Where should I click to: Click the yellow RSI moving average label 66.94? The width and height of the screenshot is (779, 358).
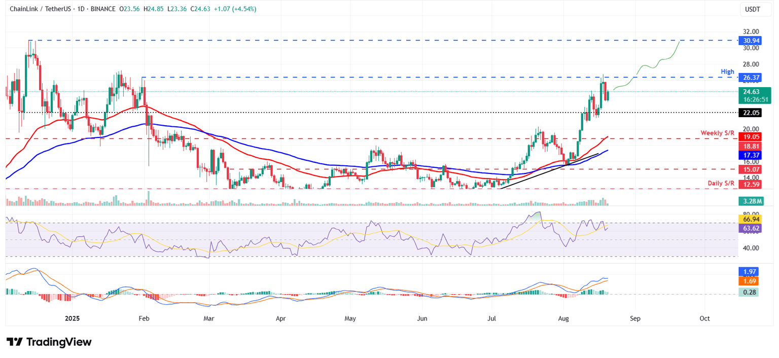point(750,220)
